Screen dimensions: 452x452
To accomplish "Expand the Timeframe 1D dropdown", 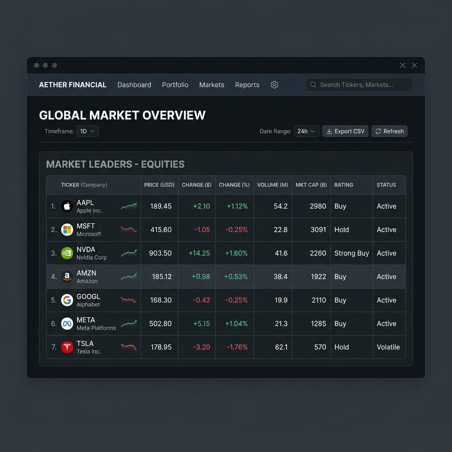I will (x=87, y=131).
